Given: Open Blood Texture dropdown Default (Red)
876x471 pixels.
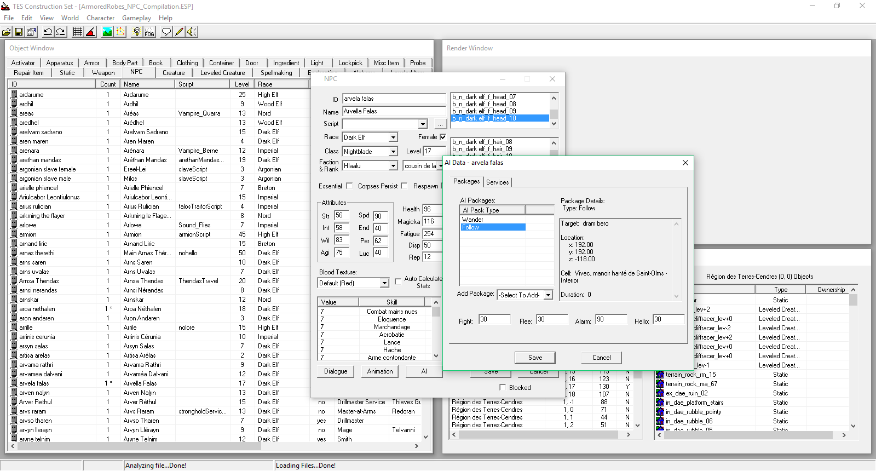Looking at the screenshot, I should pos(384,283).
